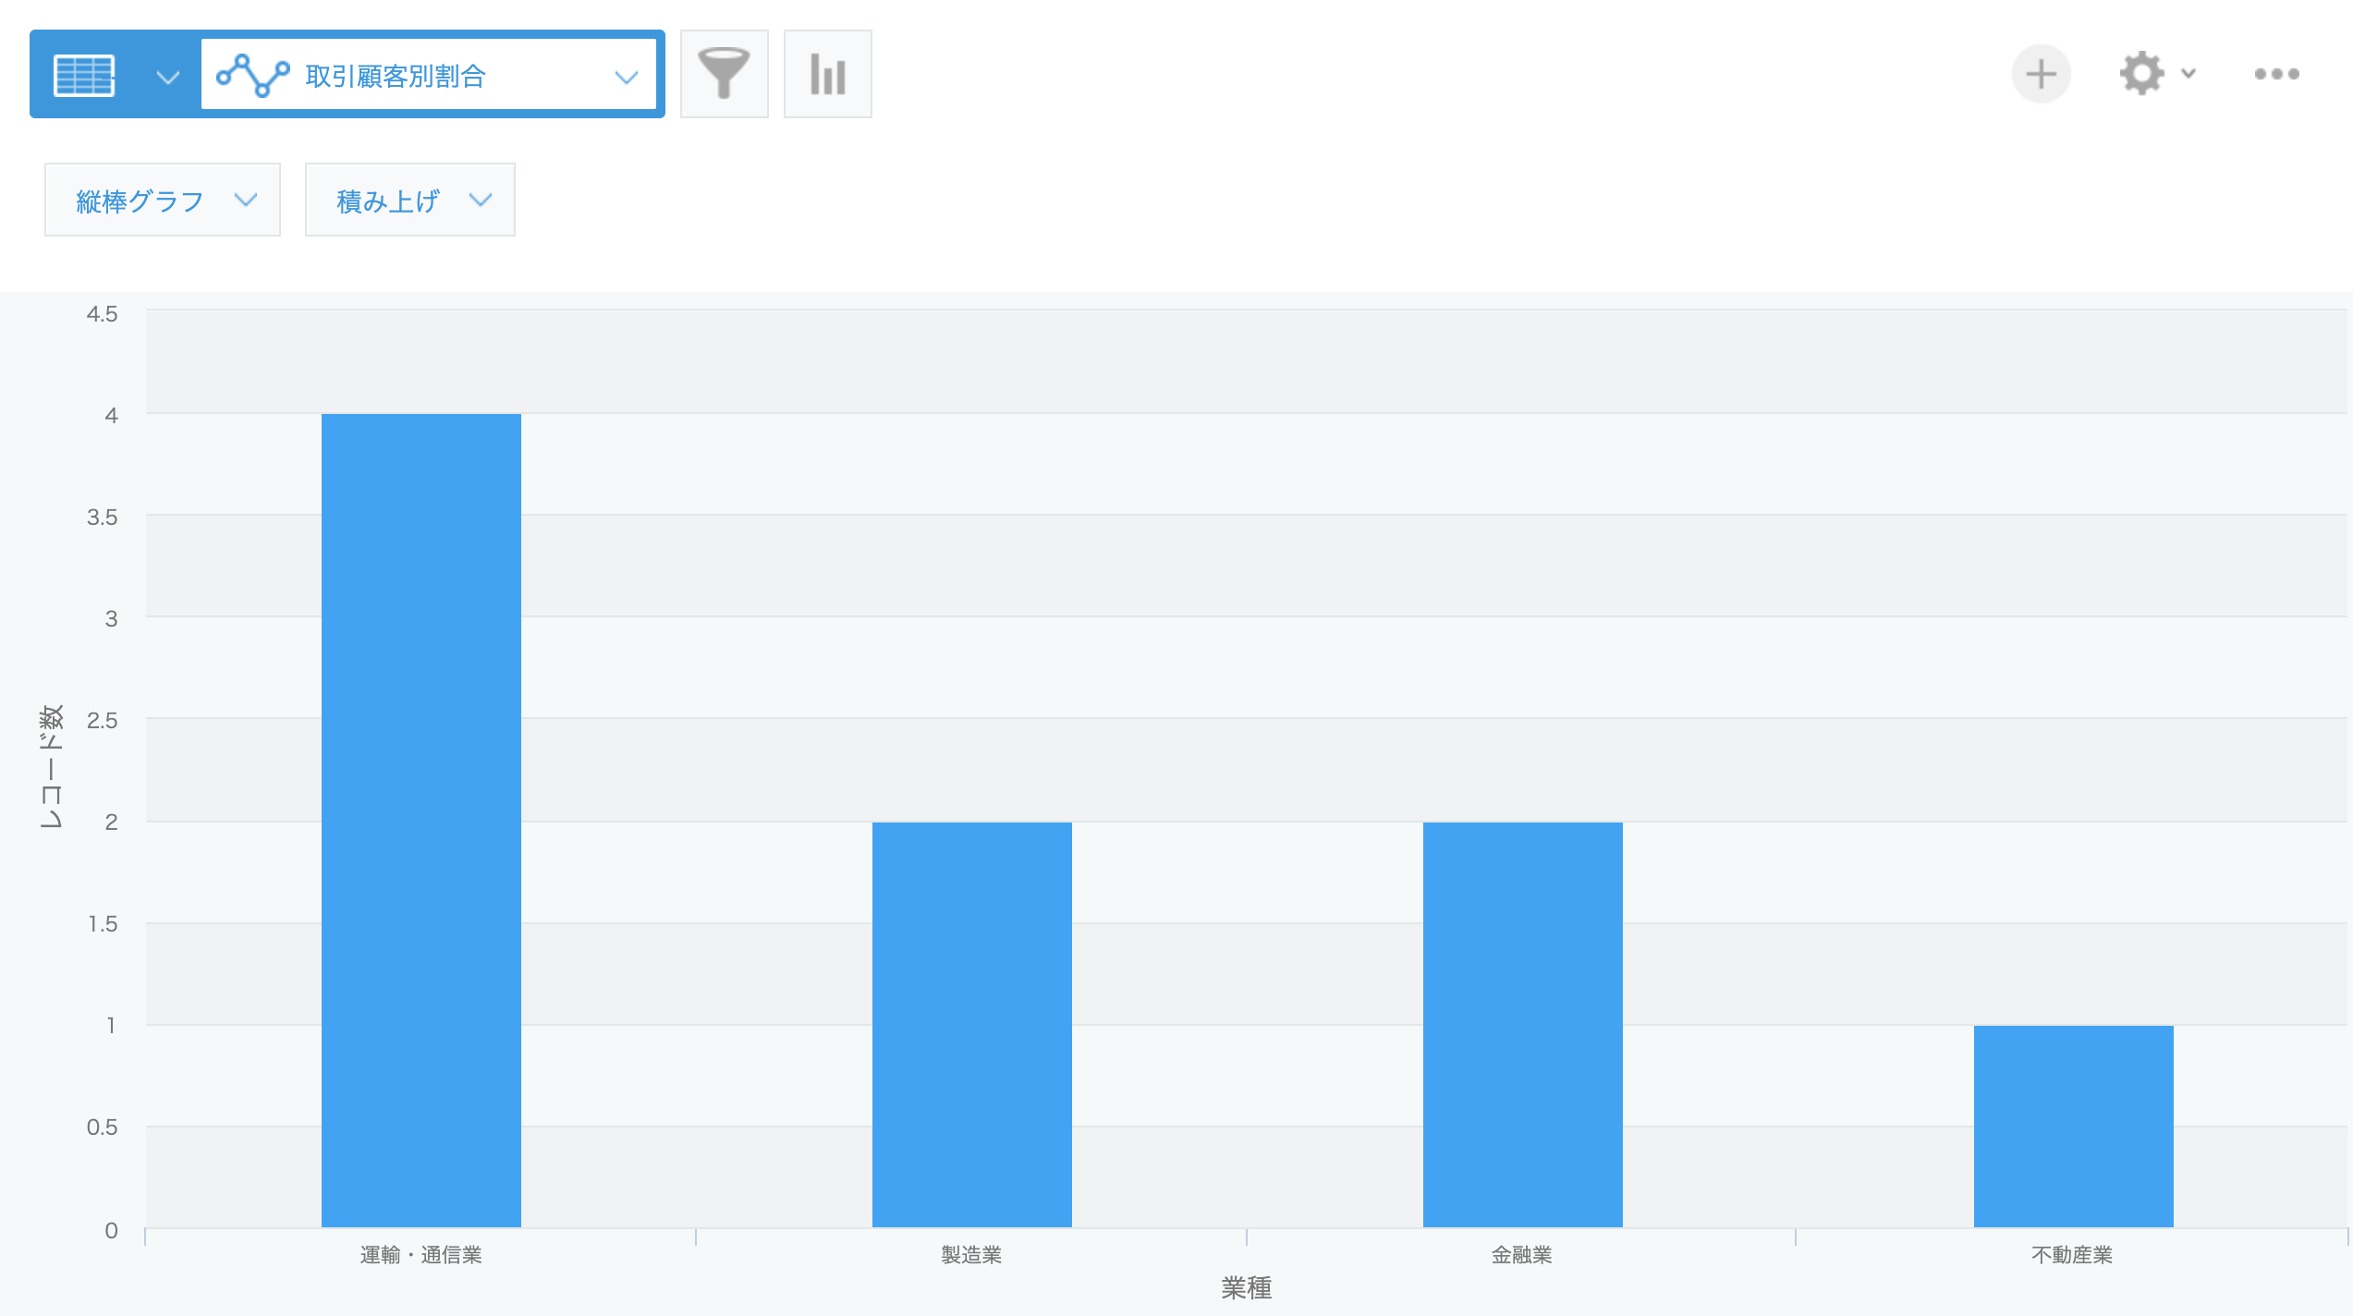Click the 不動産業 axis label

point(2072,1255)
